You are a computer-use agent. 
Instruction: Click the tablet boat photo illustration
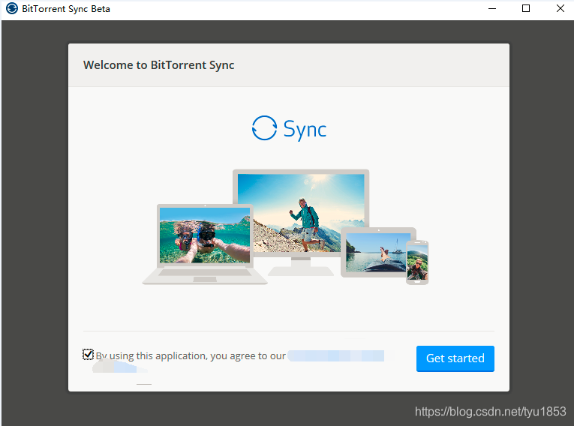point(376,252)
